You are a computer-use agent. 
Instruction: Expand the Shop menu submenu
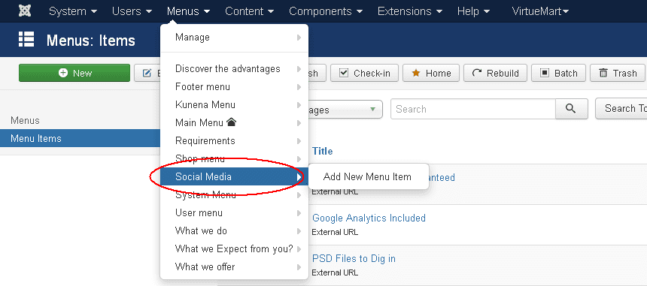[235, 159]
